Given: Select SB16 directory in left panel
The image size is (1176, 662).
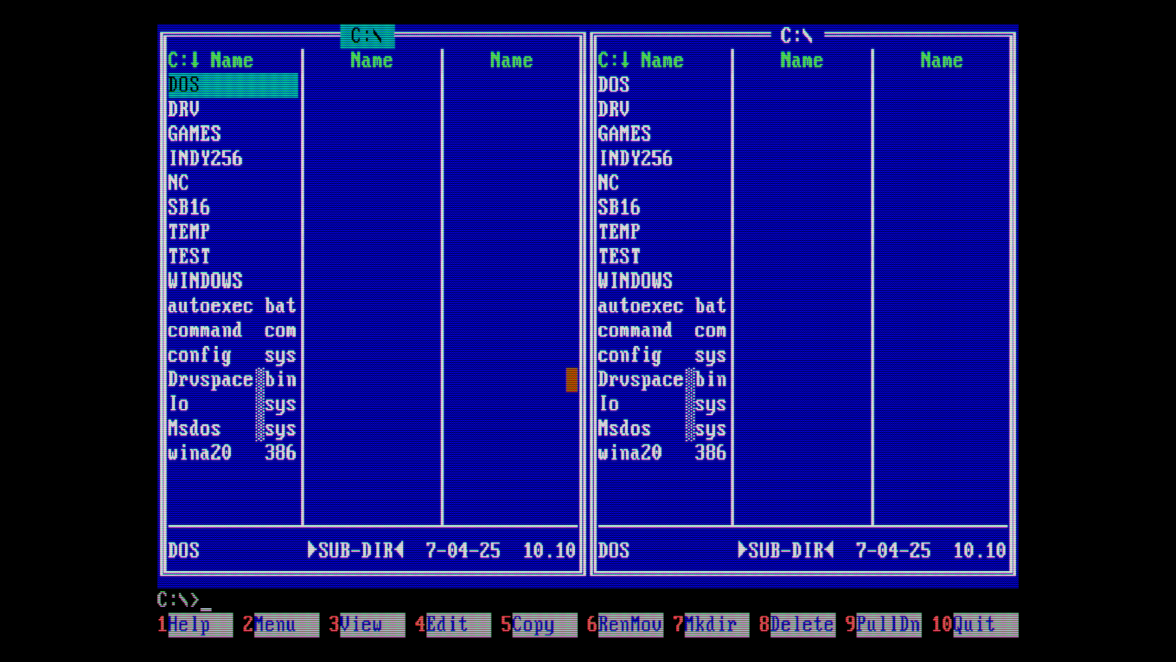Looking at the screenshot, I should pyautogui.click(x=233, y=207).
